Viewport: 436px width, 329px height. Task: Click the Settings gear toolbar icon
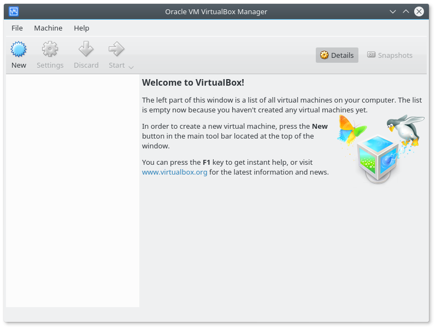coord(50,50)
